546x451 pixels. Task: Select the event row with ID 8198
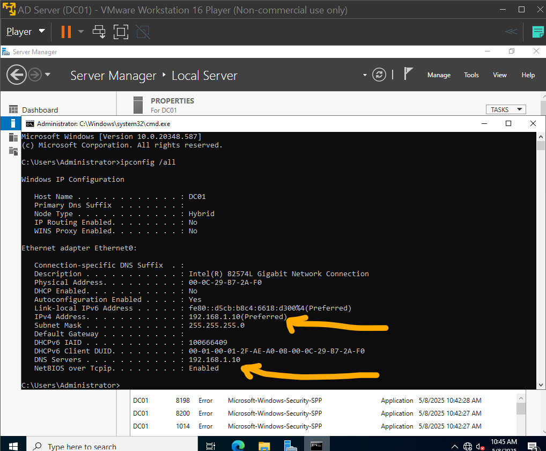click(324, 401)
